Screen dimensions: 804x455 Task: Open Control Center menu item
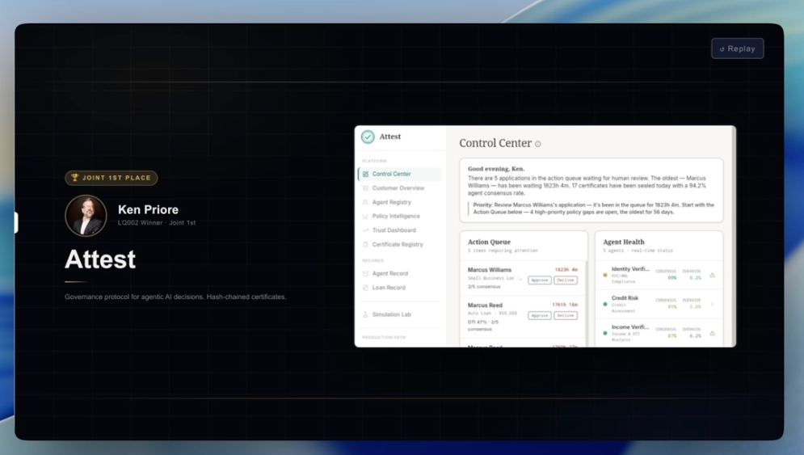pos(399,174)
